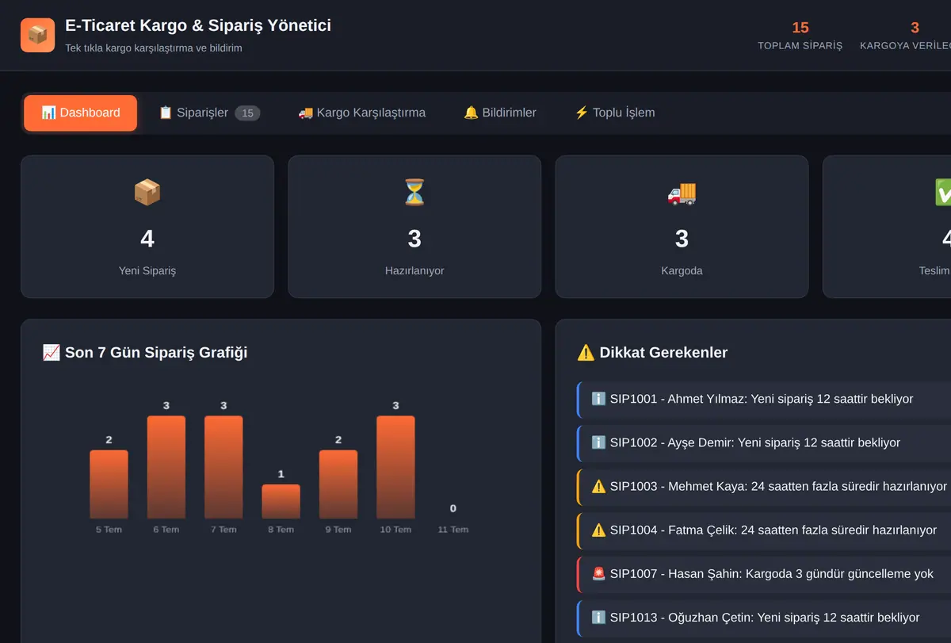Click the "Hazırlanıyor" card label
The height and width of the screenshot is (643, 951).
(414, 270)
